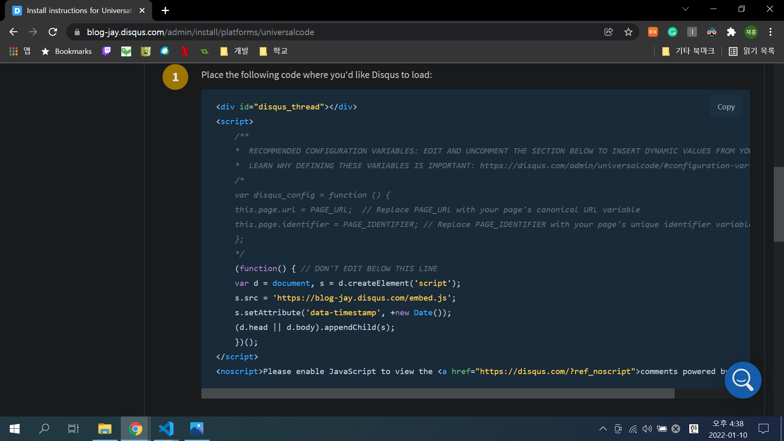Close the Install instructions tab
This screenshot has width=784, height=441.
coord(142,11)
